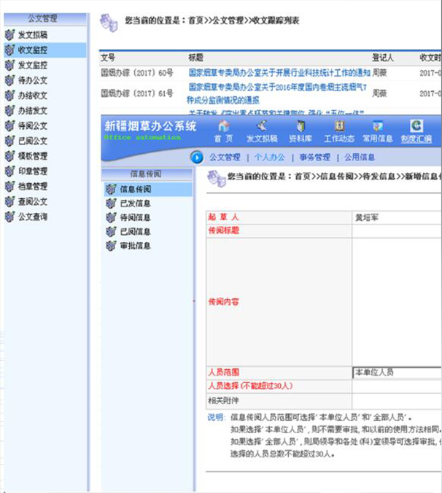442x493 pixels.
Task: Click the icon beside 模板管理
Action: (x=9, y=155)
